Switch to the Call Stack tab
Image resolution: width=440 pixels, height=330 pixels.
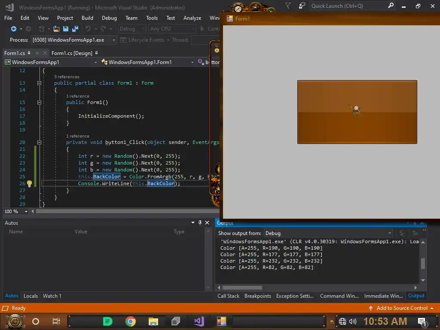(229, 296)
